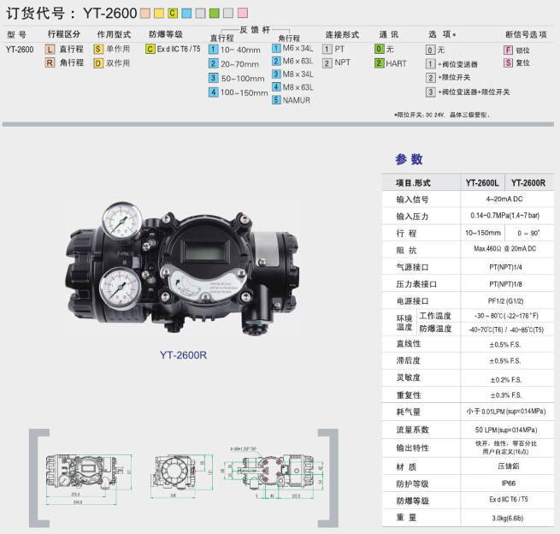The width and height of the screenshot is (560, 534).
Task: Click the pink F box for 锁位
Action: pyautogui.click(x=508, y=50)
